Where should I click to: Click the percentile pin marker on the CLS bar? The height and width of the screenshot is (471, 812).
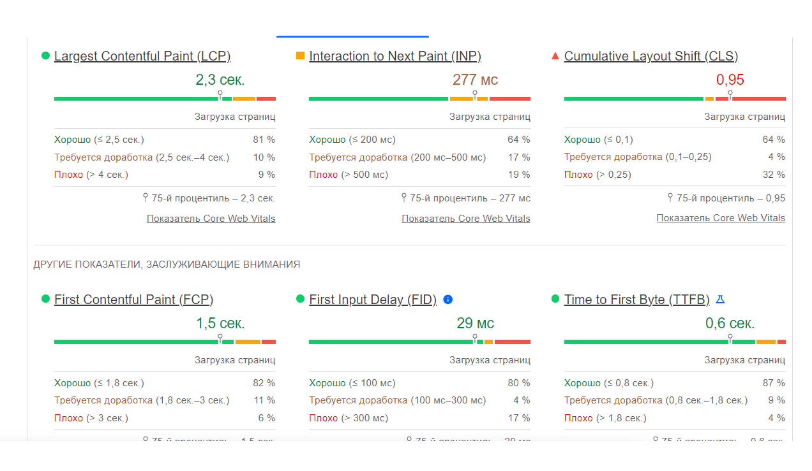point(730,94)
